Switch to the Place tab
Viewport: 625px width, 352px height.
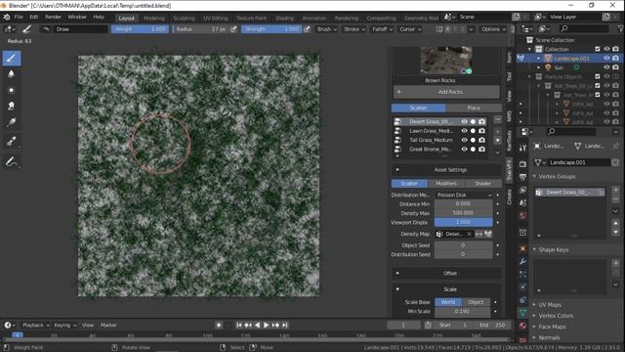click(x=474, y=108)
